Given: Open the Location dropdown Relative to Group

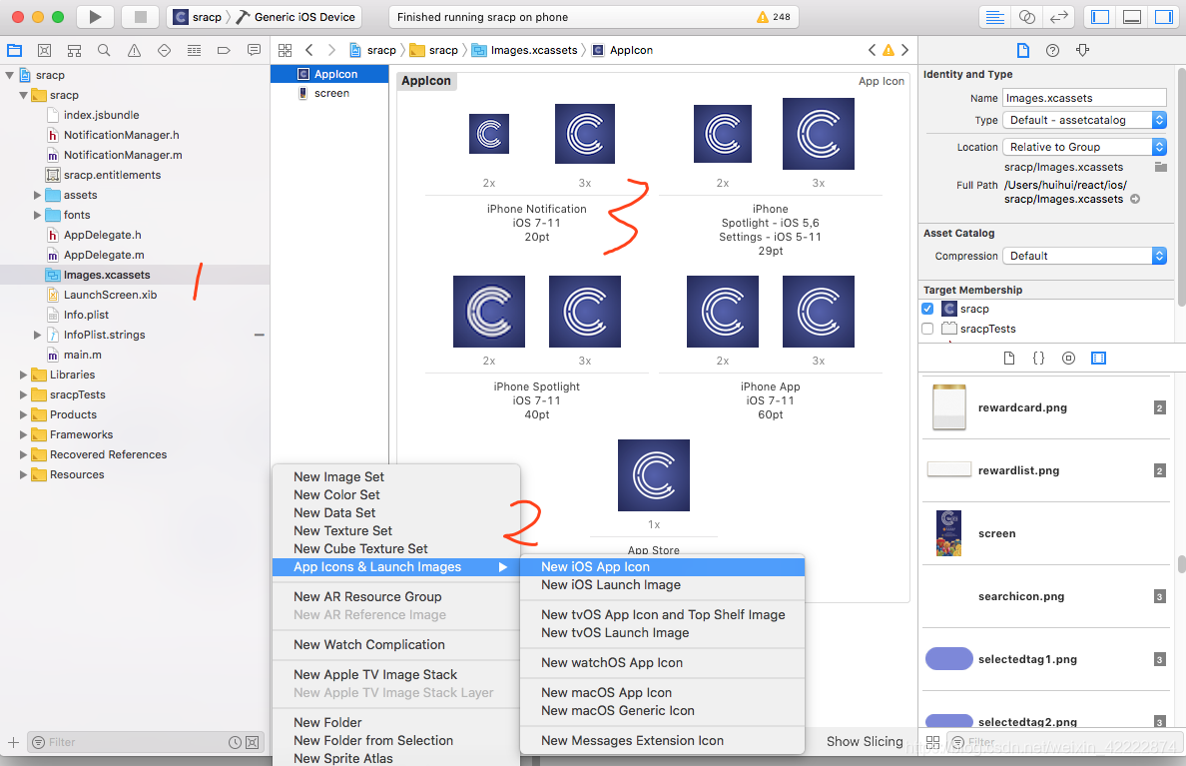Looking at the screenshot, I should click(x=1084, y=147).
